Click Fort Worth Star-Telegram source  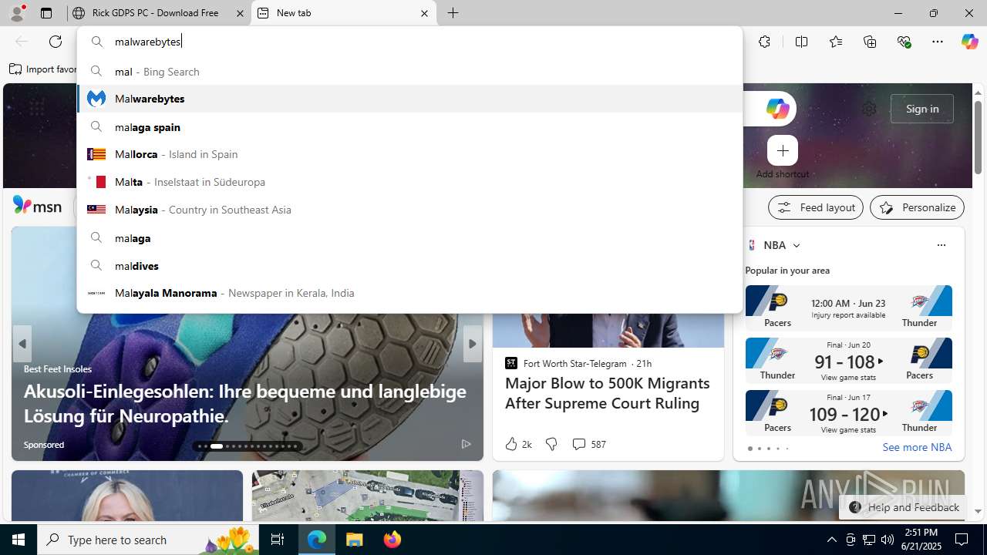[x=574, y=363]
